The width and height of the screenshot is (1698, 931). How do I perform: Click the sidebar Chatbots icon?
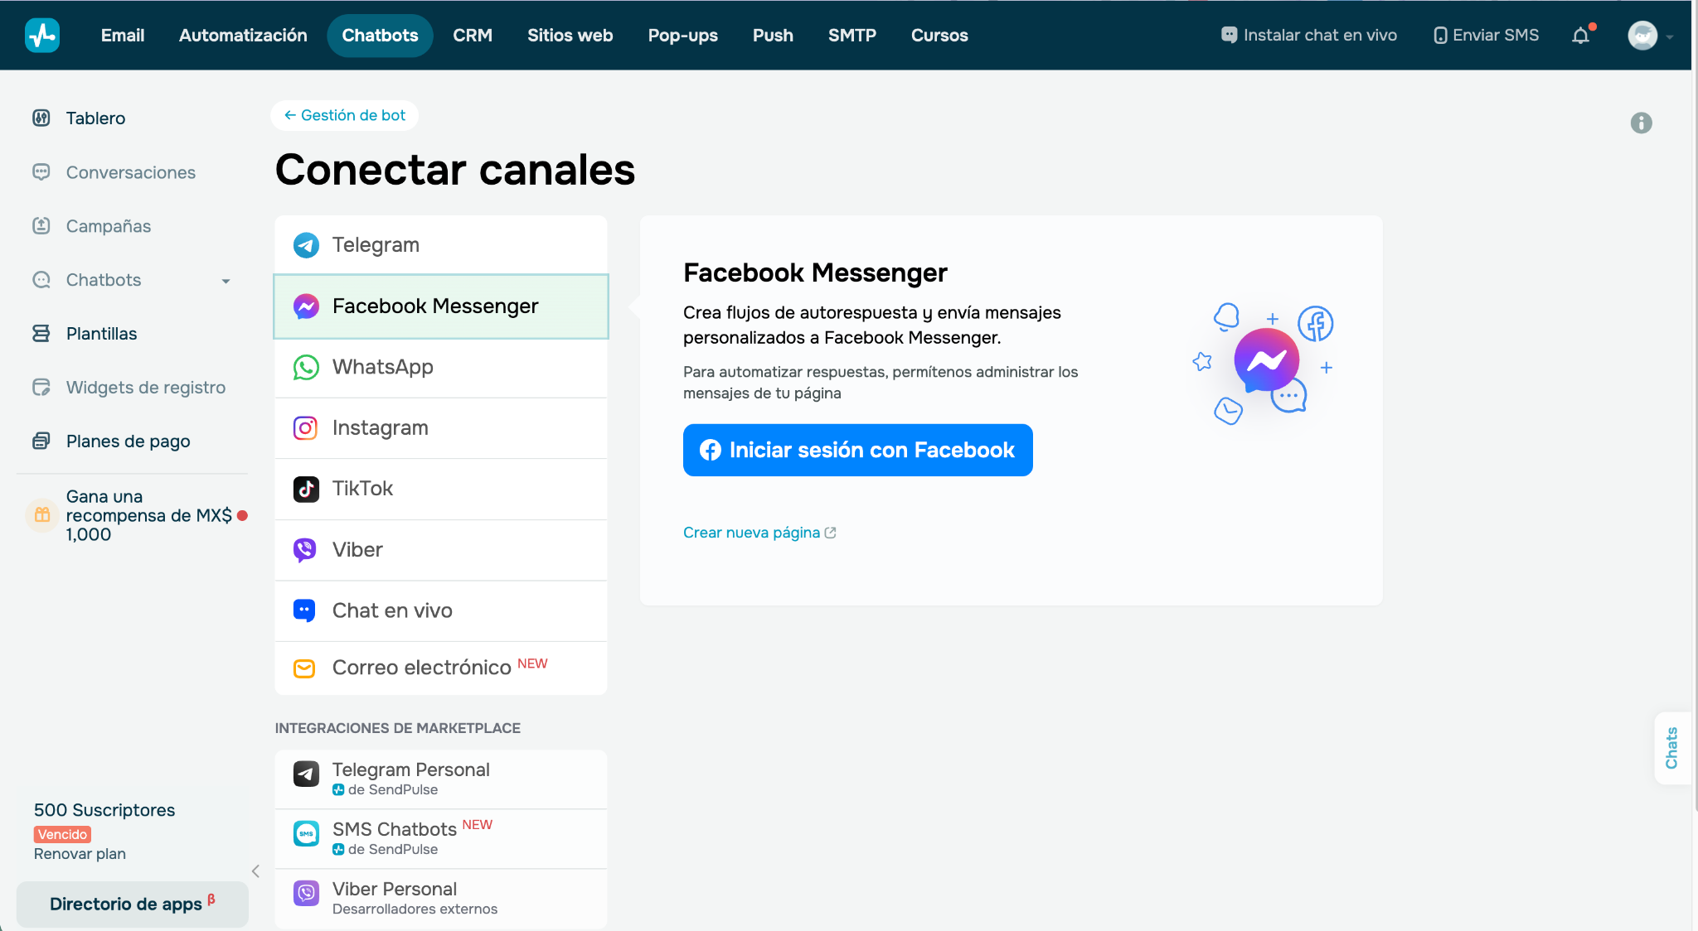(41, 279)
